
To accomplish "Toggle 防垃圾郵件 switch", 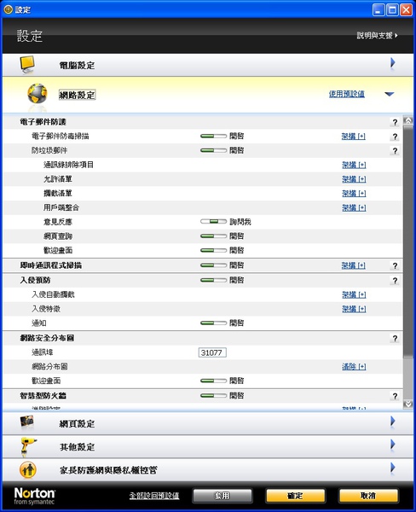I will [x=213, y=150].
